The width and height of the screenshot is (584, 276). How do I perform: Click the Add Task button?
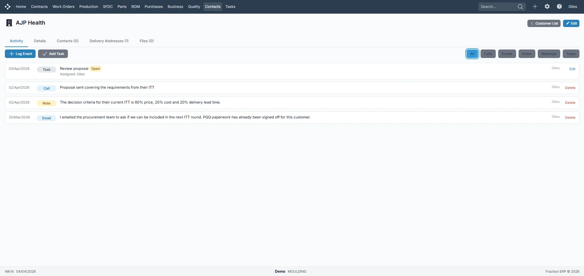(x=53, y=54)
